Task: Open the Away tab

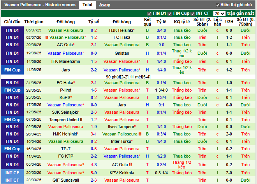Action: 105,5
